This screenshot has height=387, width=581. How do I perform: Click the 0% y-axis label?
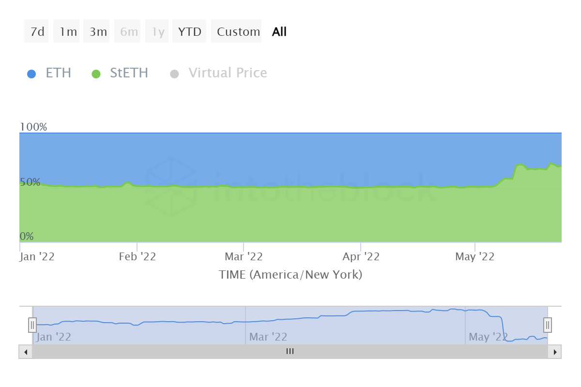tap(27, 236)
